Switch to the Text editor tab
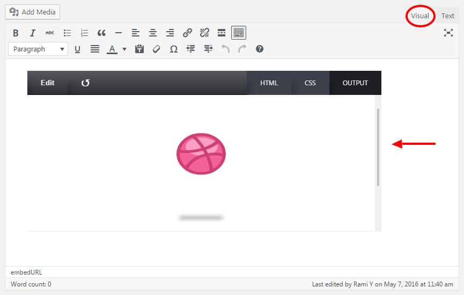 coord(448,16)
